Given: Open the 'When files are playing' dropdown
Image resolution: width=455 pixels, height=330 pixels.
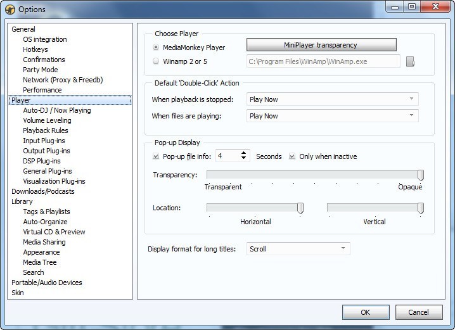Looking at the screenshot, I should click(x=332, y=116).
